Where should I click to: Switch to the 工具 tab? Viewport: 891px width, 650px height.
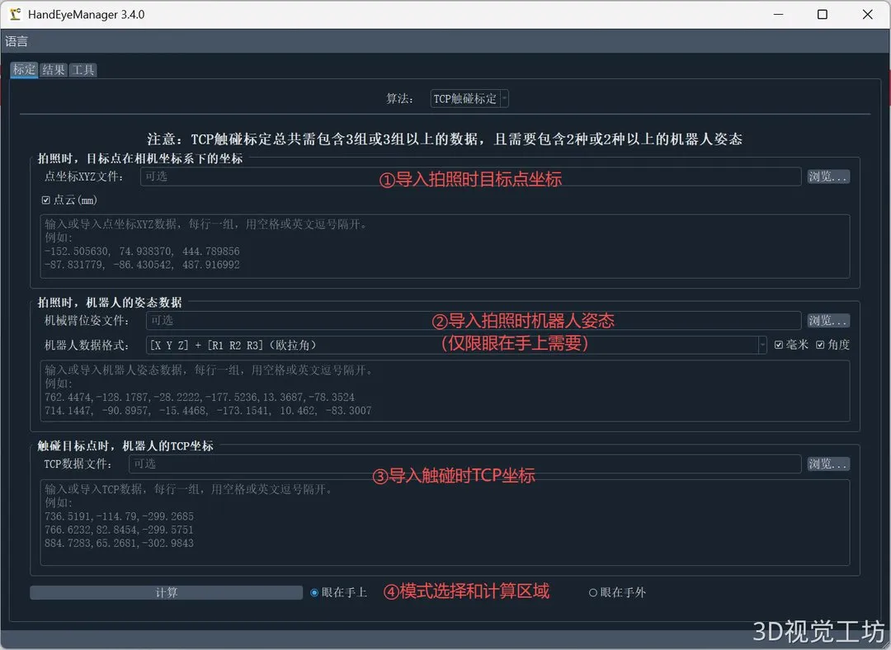pyautogui.click(x=83, y=70)
